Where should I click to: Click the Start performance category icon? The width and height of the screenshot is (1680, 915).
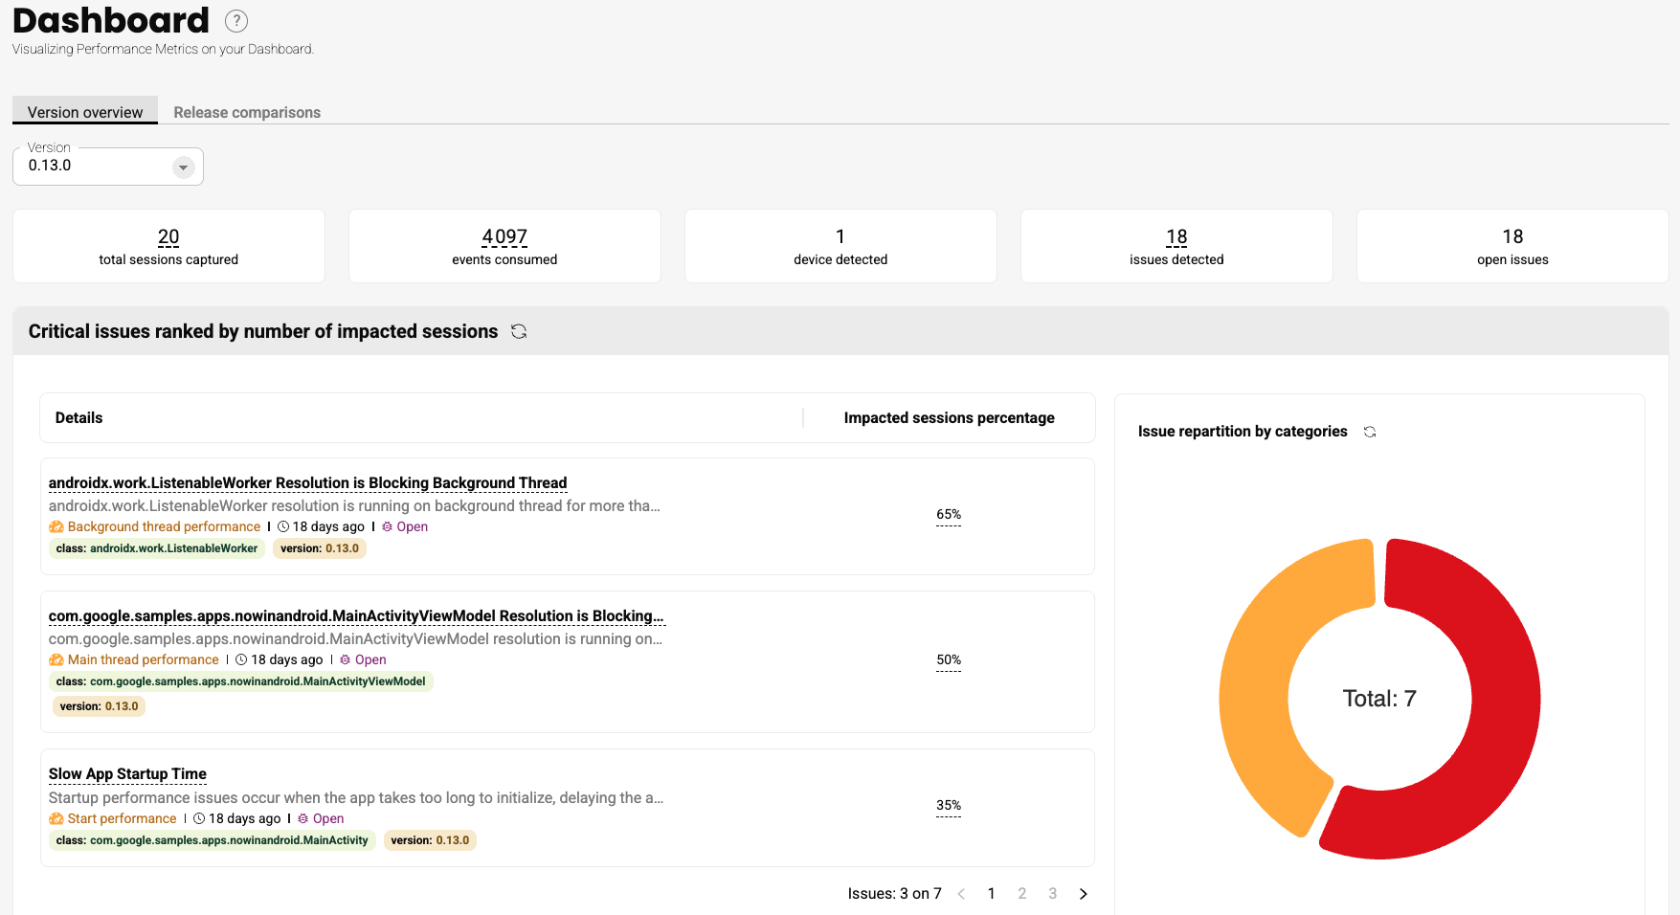pyautogui.click(x=56, y=819)
